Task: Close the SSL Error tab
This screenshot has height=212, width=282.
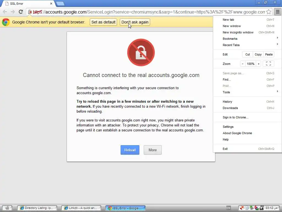Action: click(x=51, y=4)
